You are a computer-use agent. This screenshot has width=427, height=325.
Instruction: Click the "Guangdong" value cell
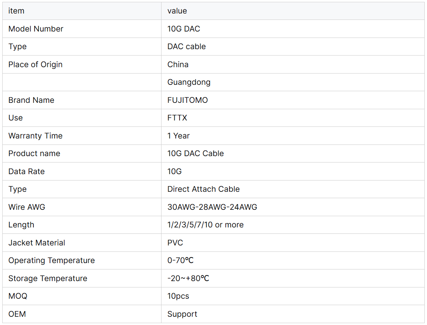point(189,82)
